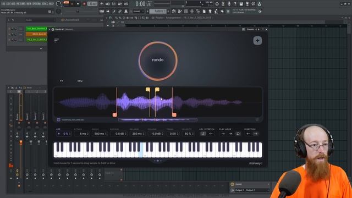
Task: Toggle the Stretch mode button
Action: click(x=211, y=134)
